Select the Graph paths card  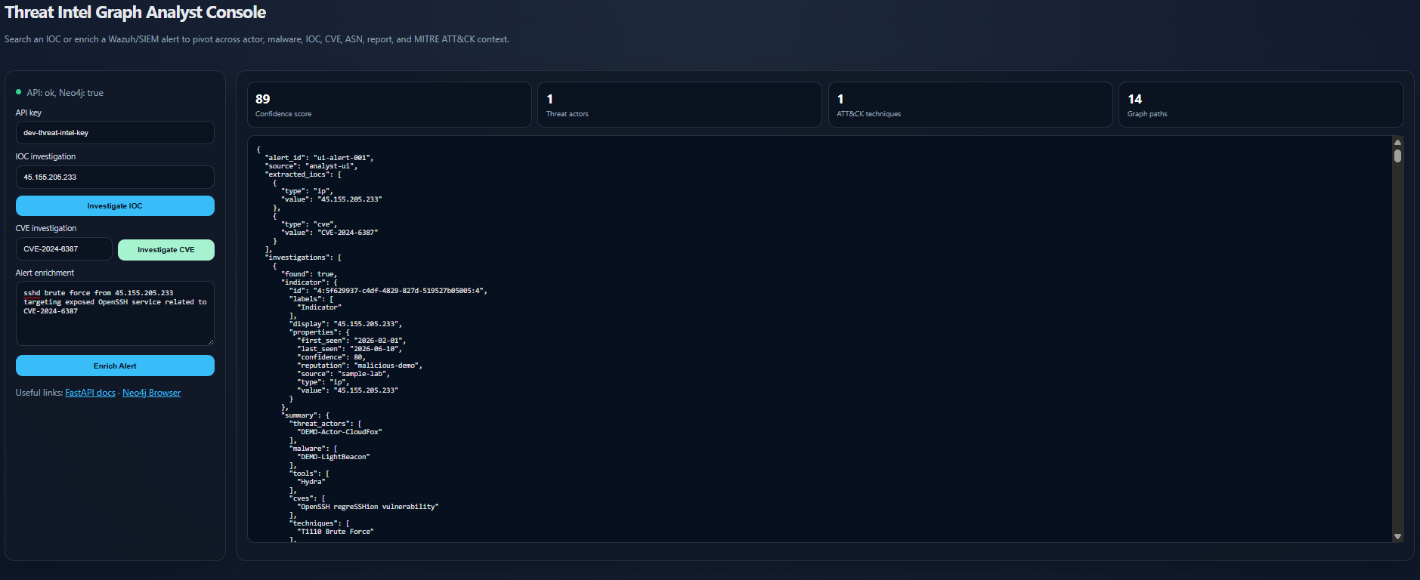1261,104
